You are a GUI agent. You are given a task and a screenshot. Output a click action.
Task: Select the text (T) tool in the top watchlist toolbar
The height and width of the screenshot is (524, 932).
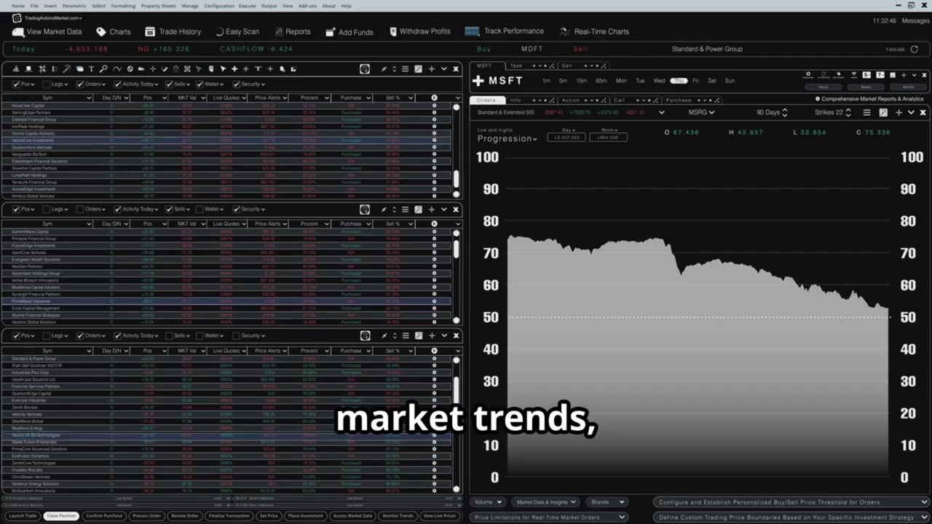(x=91, y=69)
